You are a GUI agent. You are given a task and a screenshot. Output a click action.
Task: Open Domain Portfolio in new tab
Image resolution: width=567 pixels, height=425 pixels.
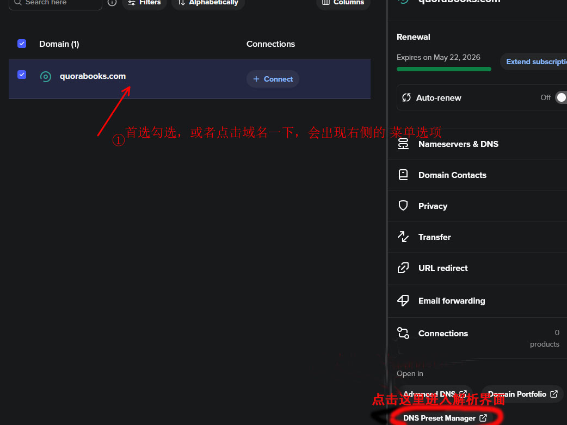(x=522, y=394)
